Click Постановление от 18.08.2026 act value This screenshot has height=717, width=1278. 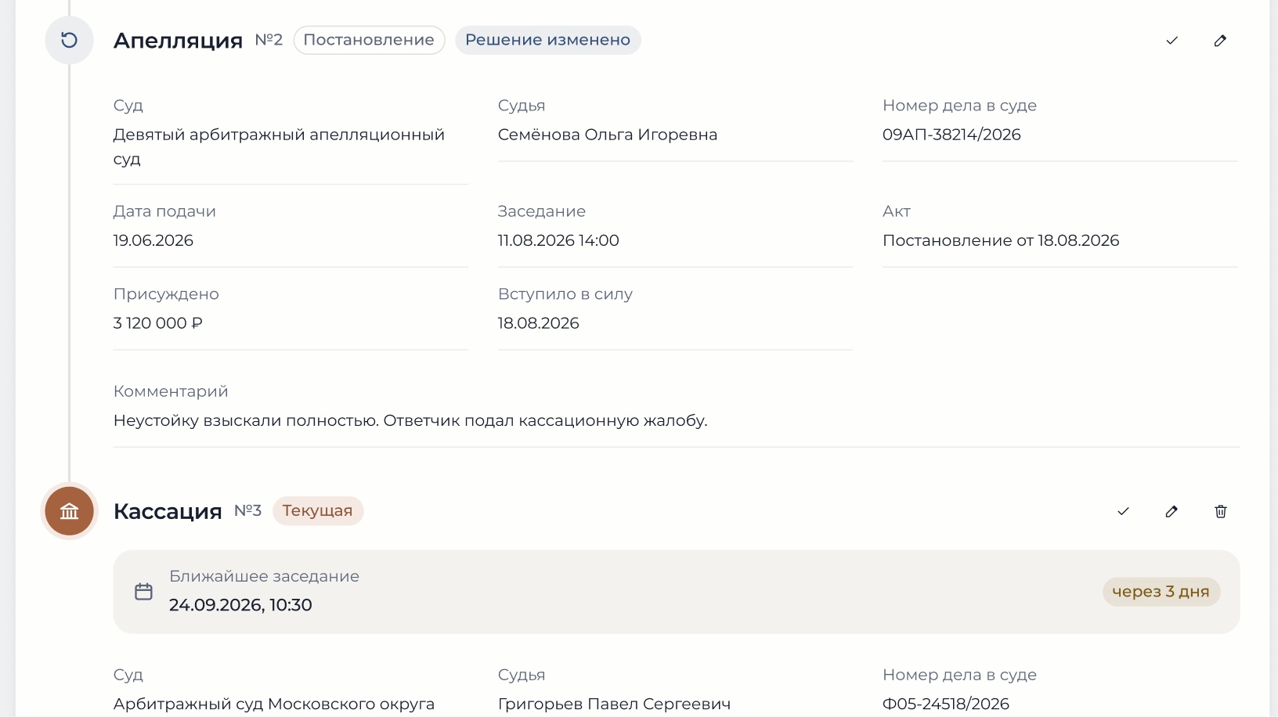(1001, 240)
